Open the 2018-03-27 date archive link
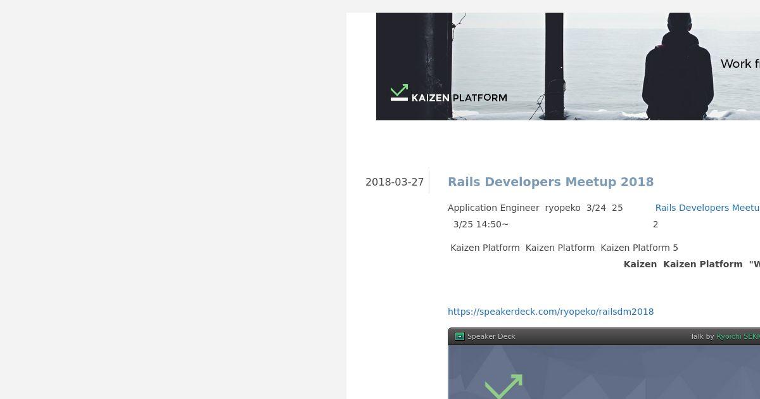Screen dimensions: 760x399 395,182
